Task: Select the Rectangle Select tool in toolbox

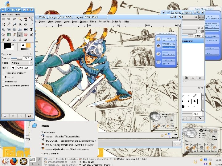Action: coord(3,19)
